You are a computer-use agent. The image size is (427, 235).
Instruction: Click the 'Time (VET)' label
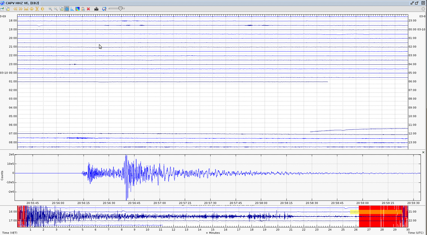pos(9,233)
